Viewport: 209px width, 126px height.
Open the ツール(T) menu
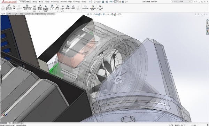pos(47,2)
